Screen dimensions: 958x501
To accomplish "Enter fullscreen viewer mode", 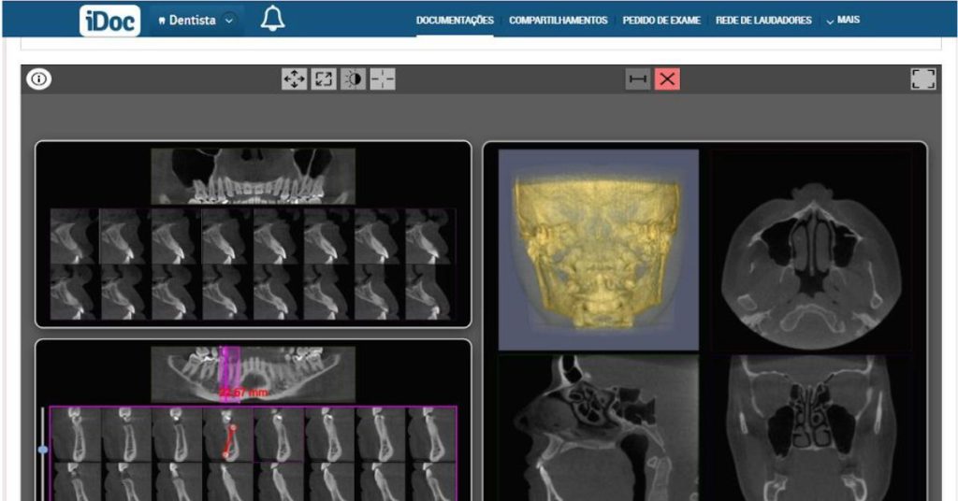I will (922, 79).
